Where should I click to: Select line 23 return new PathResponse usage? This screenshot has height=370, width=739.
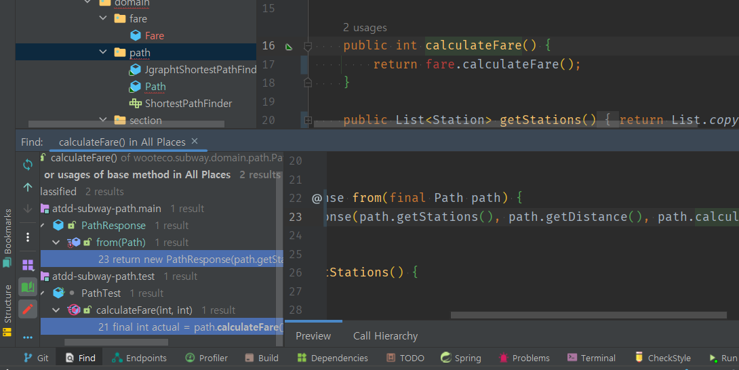click(161, 260)
